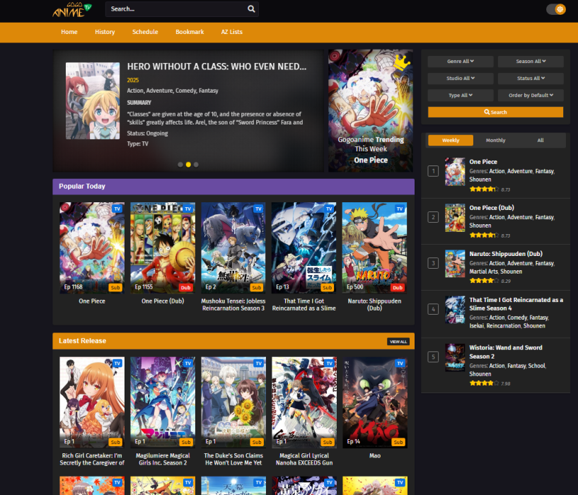Open the One Piece Ep 1168 poster
Screen dimensions: 578x495
[92, 248]
